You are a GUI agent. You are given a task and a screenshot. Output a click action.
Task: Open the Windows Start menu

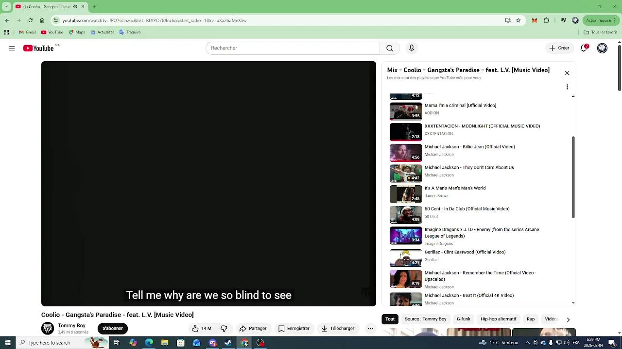click(7, 343)
